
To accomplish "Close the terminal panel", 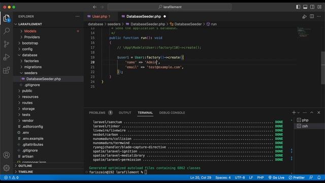I will [x=319, y=112].
